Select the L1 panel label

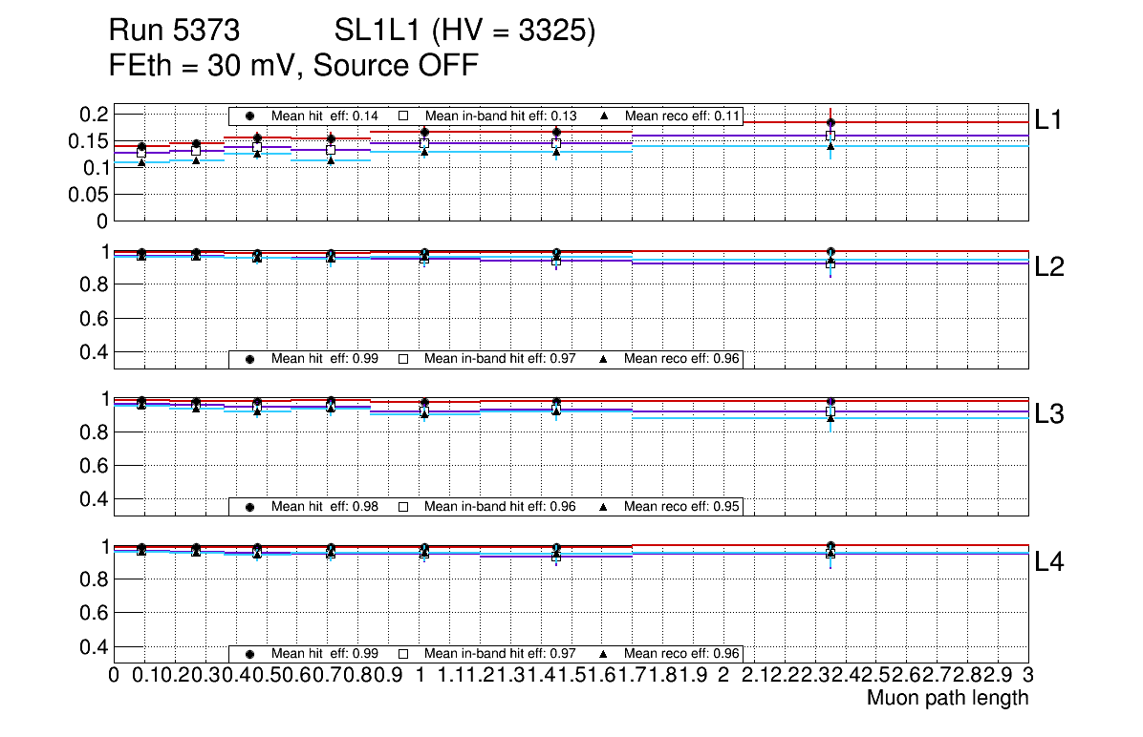coord(1048,119)
